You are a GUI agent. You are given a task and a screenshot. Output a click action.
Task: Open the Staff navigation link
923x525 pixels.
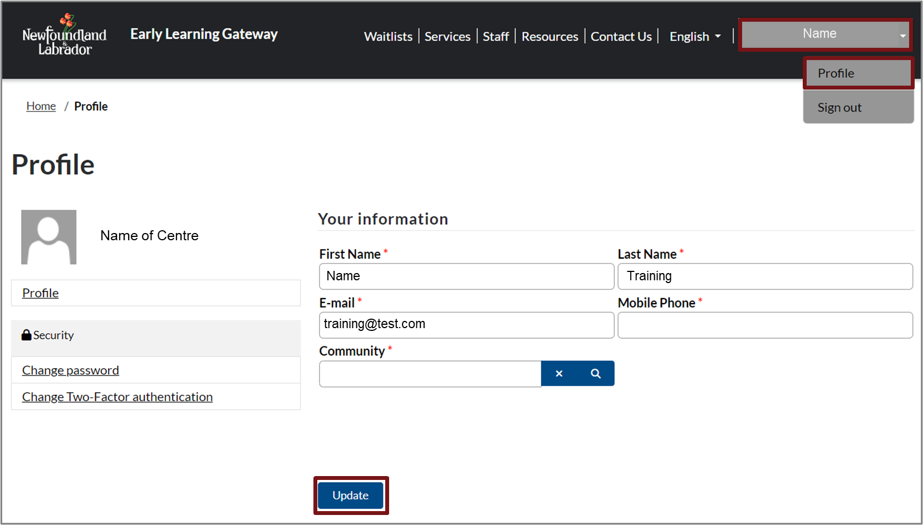tap(495, 37)
